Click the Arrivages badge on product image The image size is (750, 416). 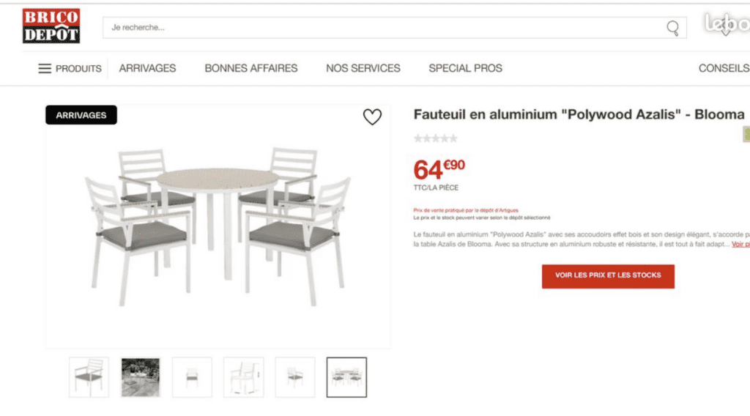coord(81,115)
